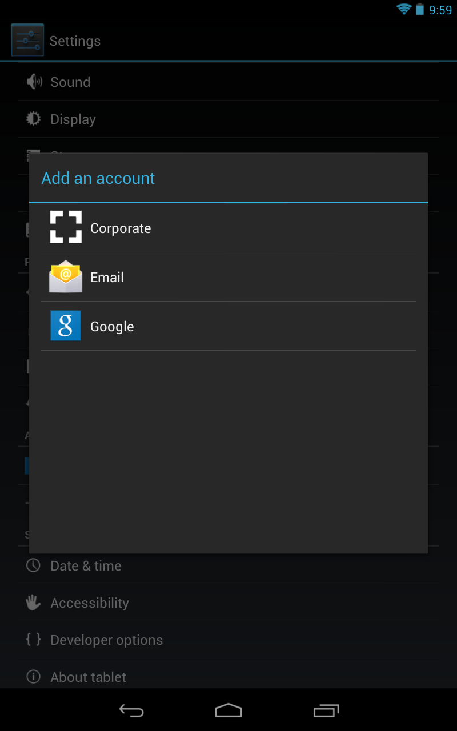
Task: Tap the Android home navigation button
Action: [x=228, y=710]
